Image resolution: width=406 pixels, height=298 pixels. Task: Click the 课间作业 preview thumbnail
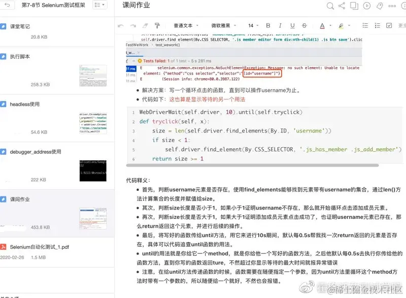tap(93, 218)
